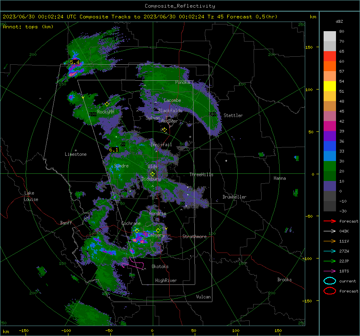The height and width of the screenshot is (336, 360).
Task: Pick the 80 dBZ white color swatch
Action: click(330, 36)
